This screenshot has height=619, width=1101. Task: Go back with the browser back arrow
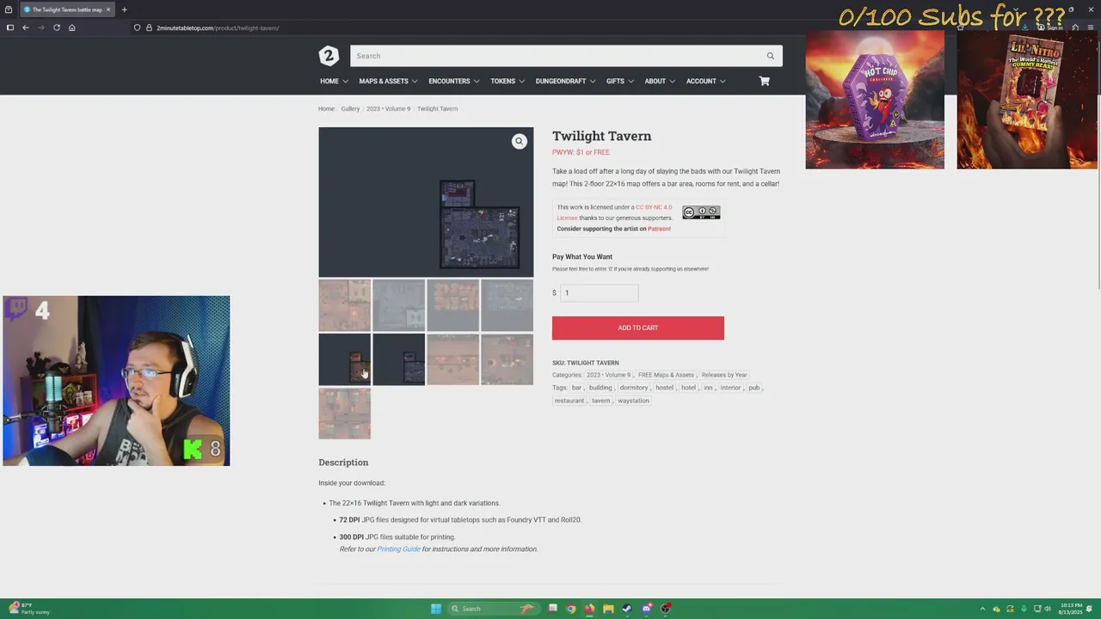[x=26, y=28]
